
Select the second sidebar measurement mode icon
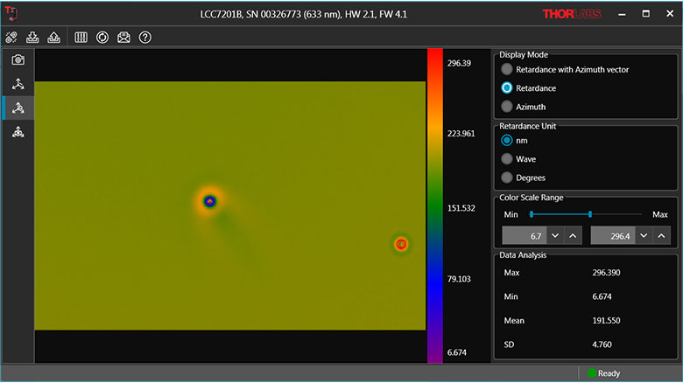pyautogui.click(x=18, y=84)
